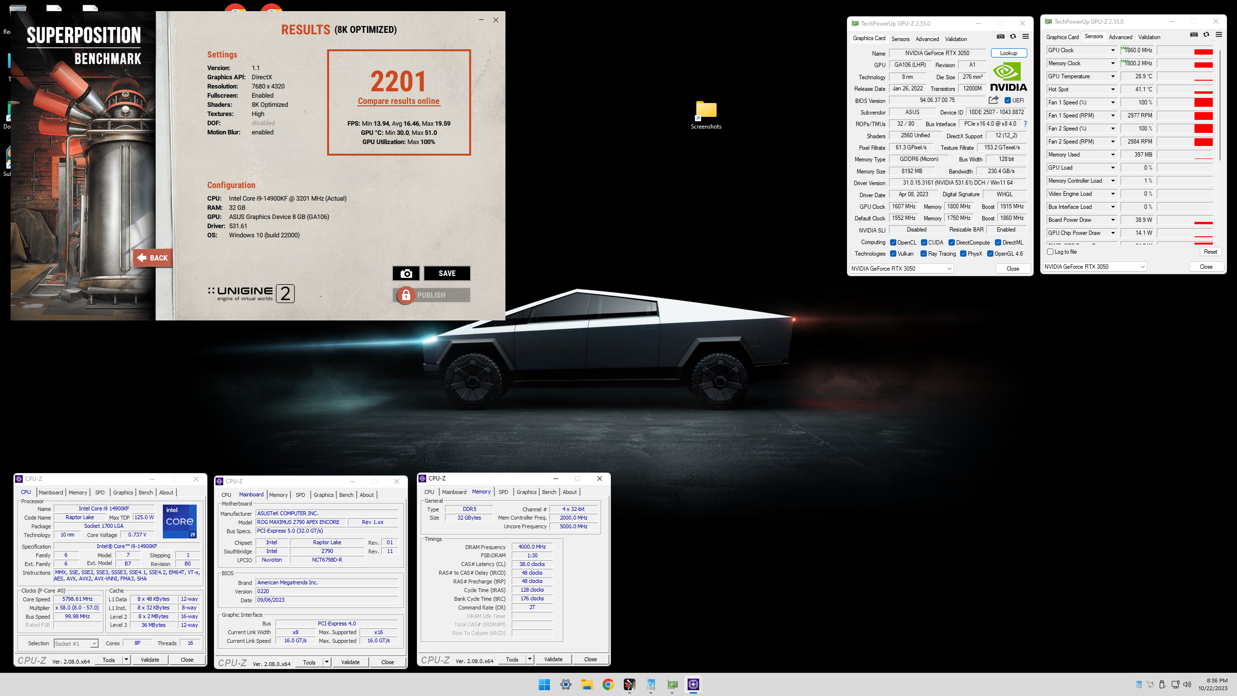
Task: Toggle the CUDA checkbox in GPU-Z
Action: 924,243
